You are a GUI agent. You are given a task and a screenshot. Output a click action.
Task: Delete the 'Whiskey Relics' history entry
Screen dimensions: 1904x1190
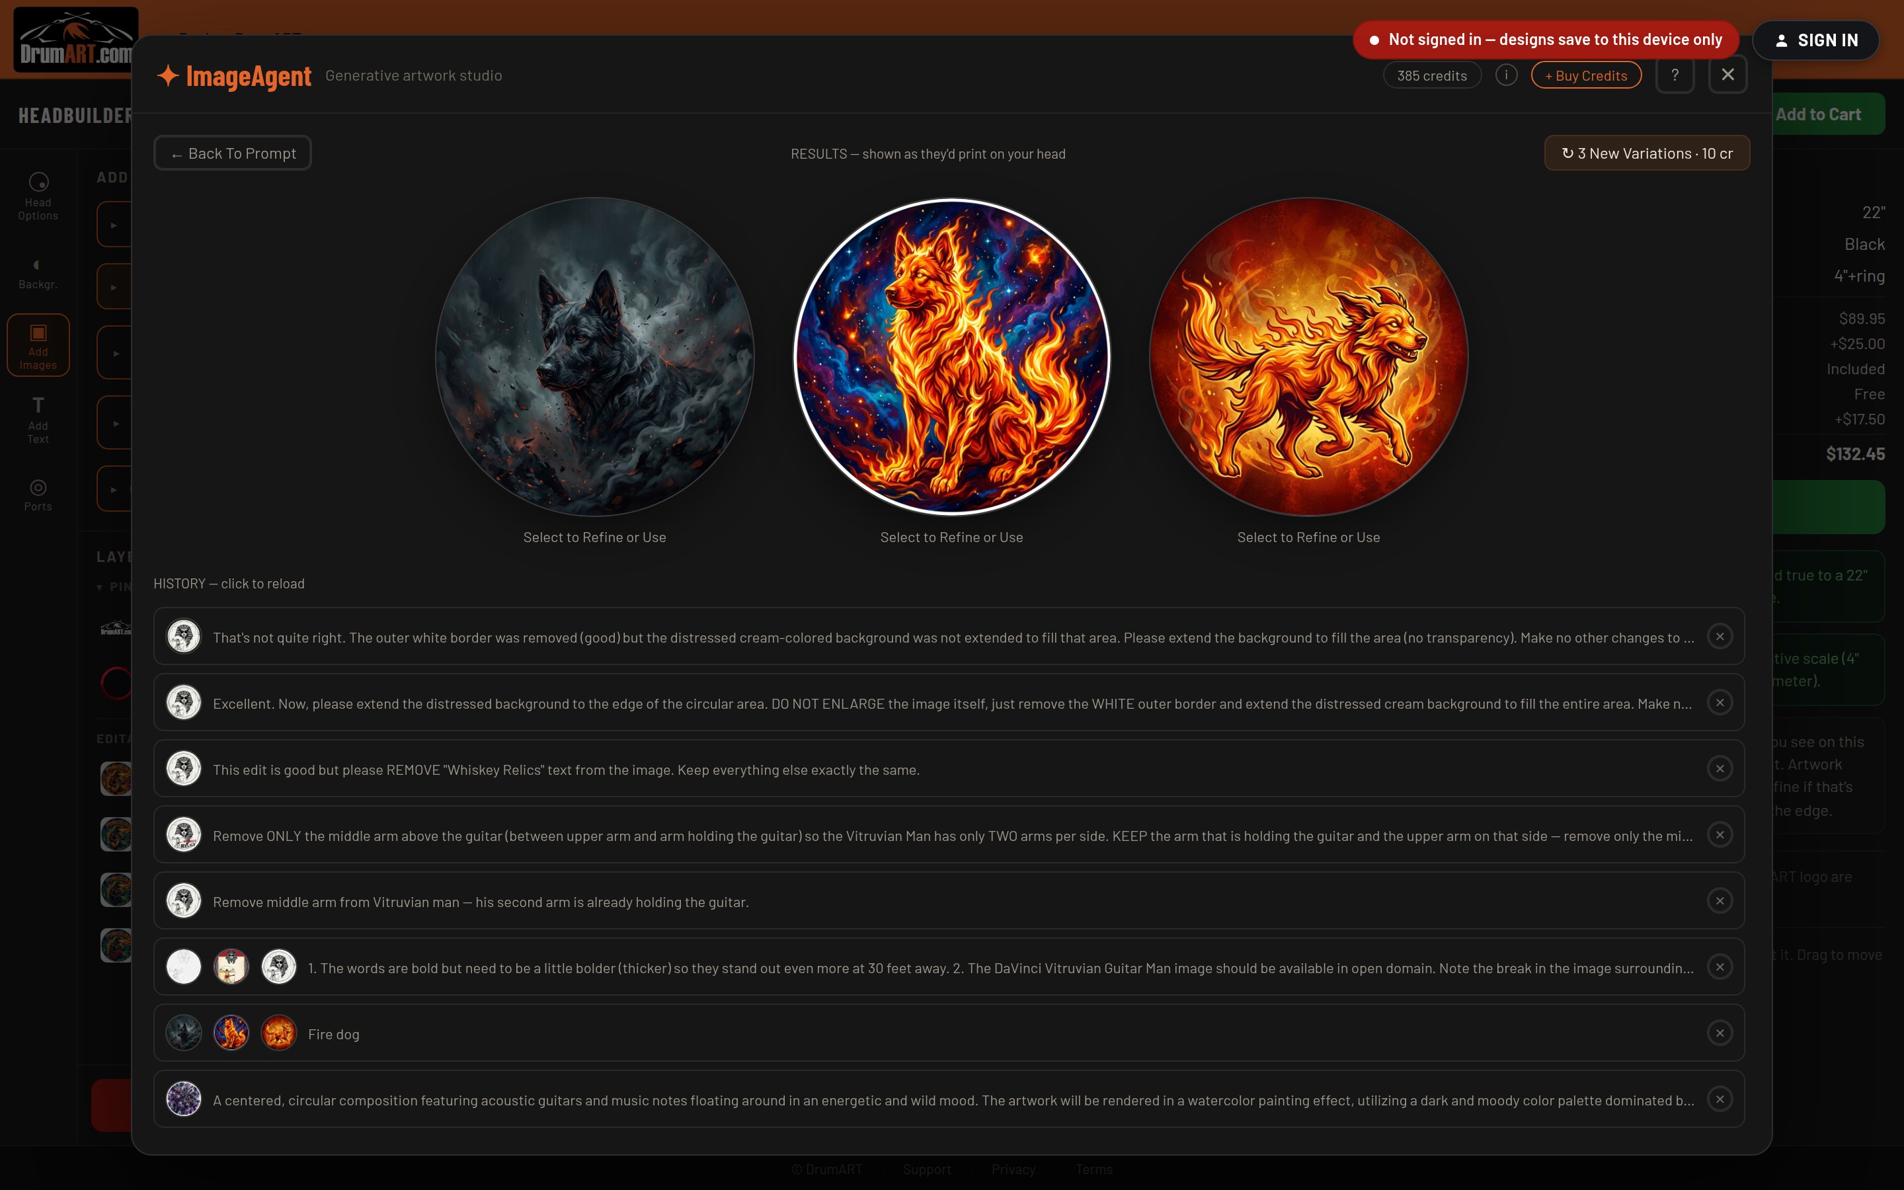[1720, 769]
